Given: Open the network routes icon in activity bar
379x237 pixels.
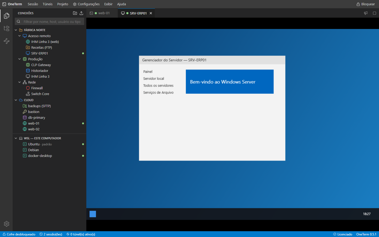Looking at the screenshot, I should 7,41.
